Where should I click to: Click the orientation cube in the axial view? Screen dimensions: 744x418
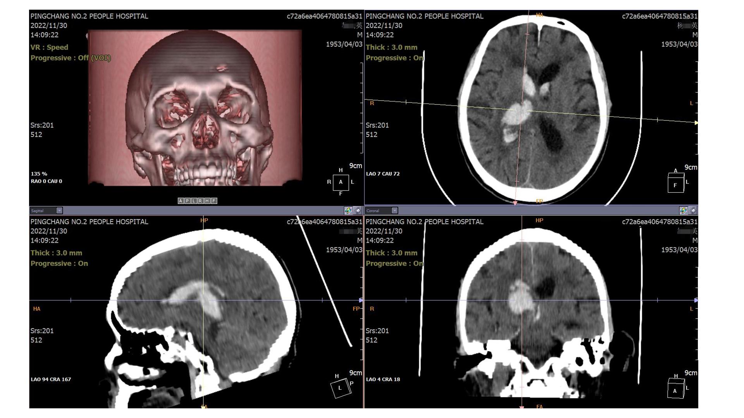click(675, 183)
